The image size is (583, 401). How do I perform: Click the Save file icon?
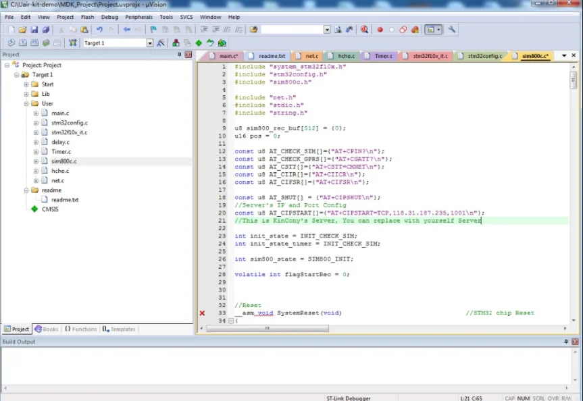(x=34, y=30)
